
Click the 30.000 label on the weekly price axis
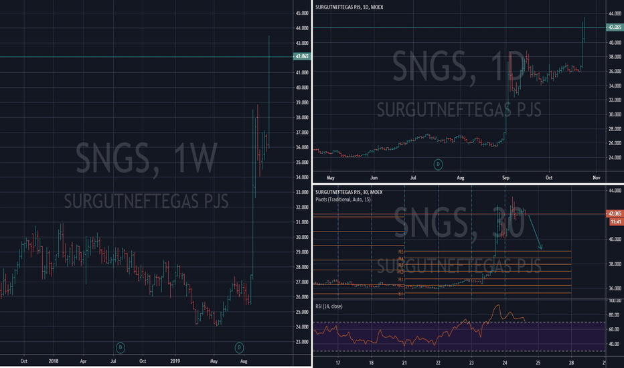[x=302, y=237]
